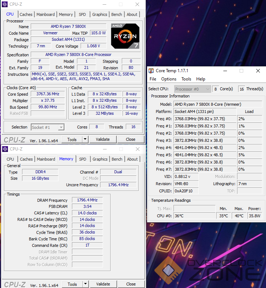Click CPU-Z app icon in Memory window title bar

(x=5, y=149)
